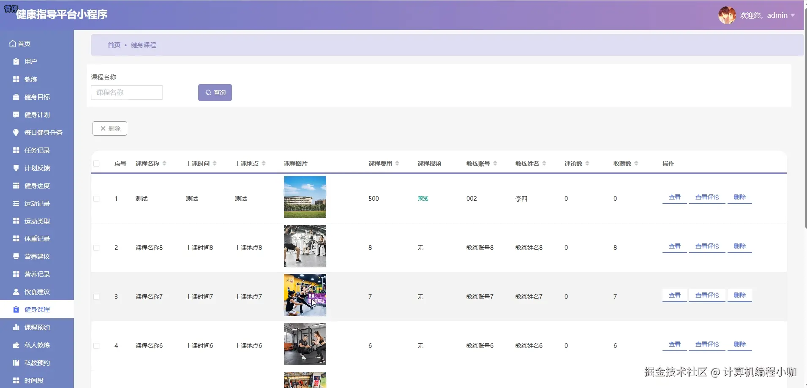Click the 私人教练 icon
Viewport: 807px width, 388px height.
[16, 345]
